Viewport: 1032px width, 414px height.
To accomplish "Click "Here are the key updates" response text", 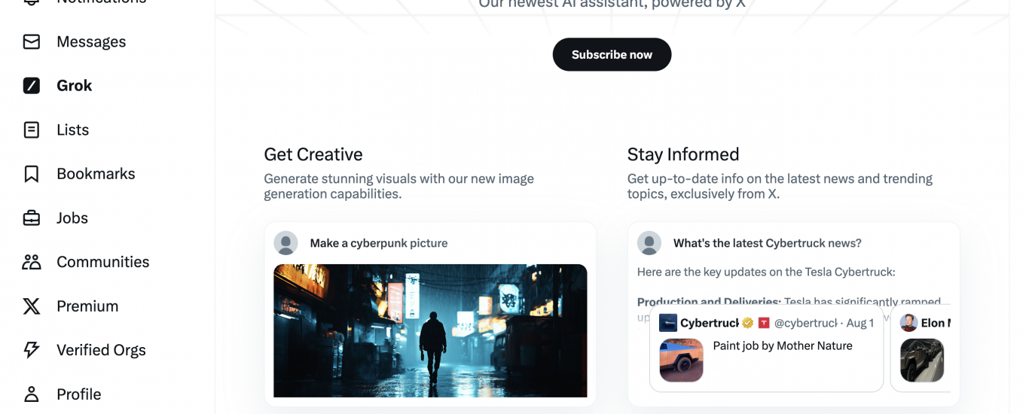I will 766,272.
